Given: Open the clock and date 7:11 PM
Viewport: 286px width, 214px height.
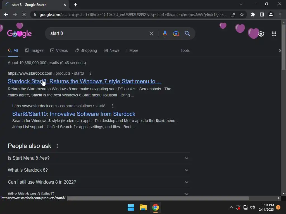Looking at the screenshot, I should coord(266,207).
